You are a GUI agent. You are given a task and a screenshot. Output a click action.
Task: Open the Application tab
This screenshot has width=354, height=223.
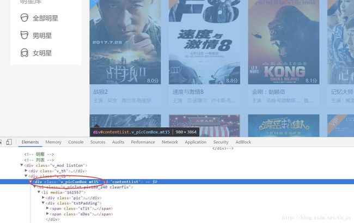coord(196,142)
